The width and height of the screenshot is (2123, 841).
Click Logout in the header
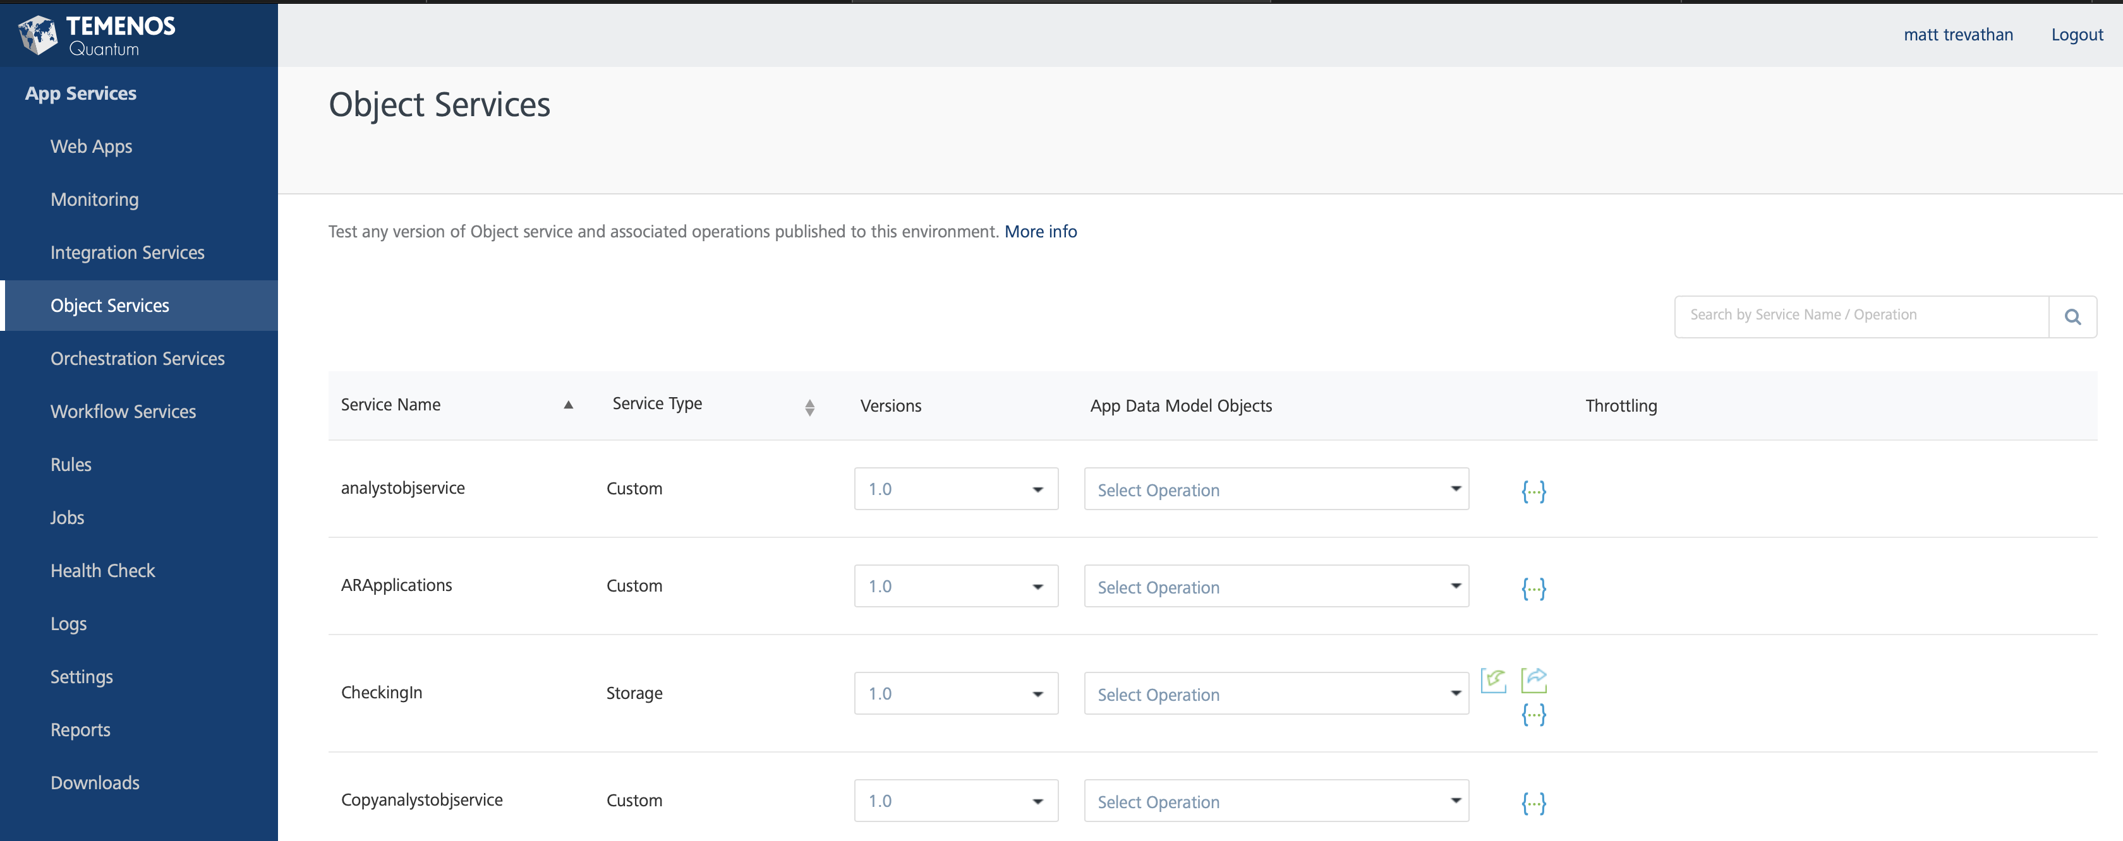(2076, 35)
